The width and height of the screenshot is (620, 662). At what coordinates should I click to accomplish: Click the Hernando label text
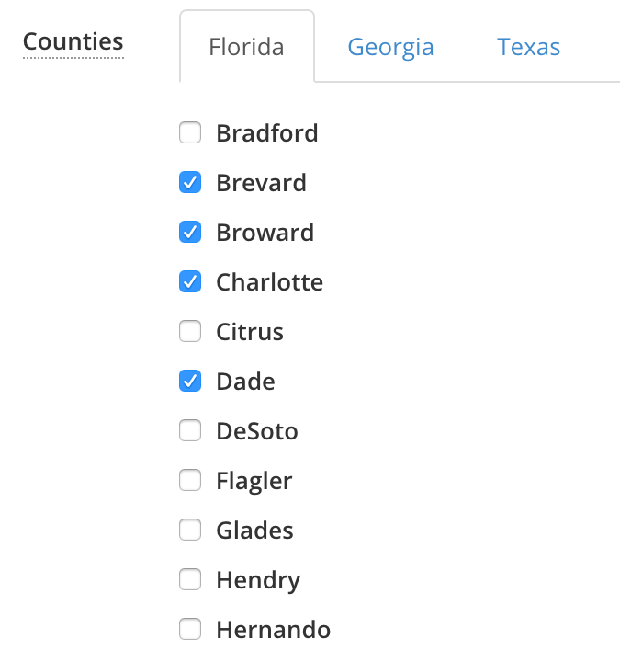click(274, 630)
